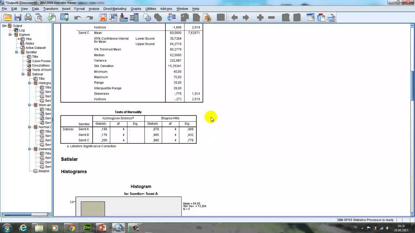The height and width of the screenshot is (233, 415).
Task: Click the Open file toolbar icon
Action: coord(7,17)
